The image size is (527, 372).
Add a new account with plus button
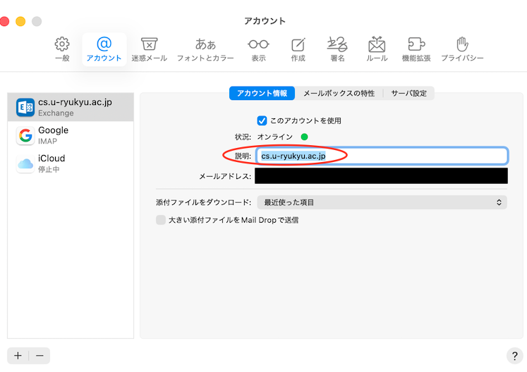[18, 356]
